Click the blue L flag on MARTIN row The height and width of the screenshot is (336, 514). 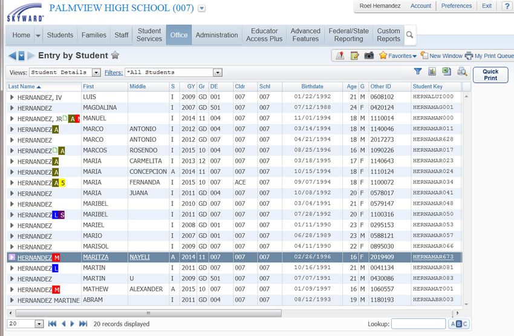[56, 268]
